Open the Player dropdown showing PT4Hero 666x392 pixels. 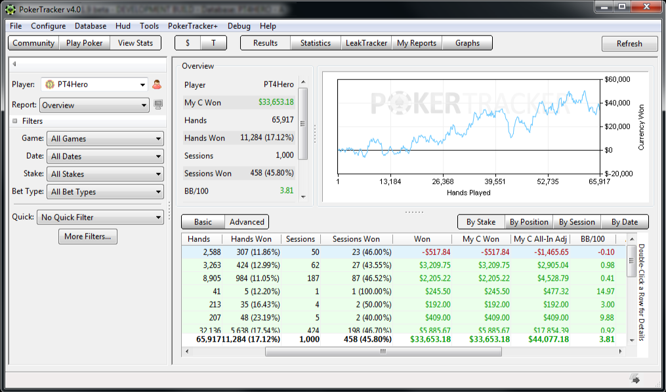[x=94, y=85]
